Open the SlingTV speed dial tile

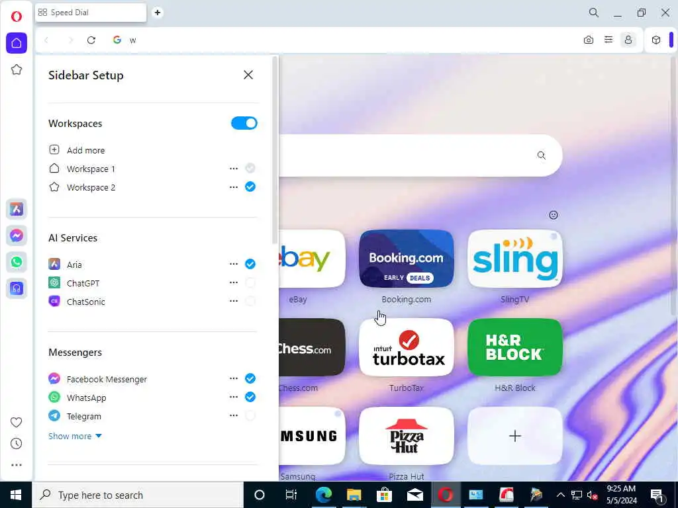[515, 259]
